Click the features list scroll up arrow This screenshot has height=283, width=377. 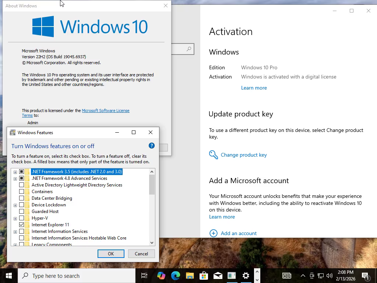pyautogui.click(x=152, y=172)
